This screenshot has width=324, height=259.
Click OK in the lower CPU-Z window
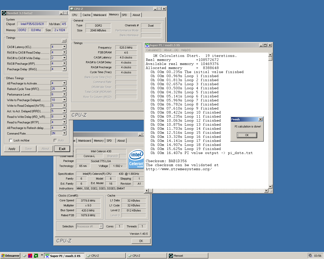click(141, 241)
